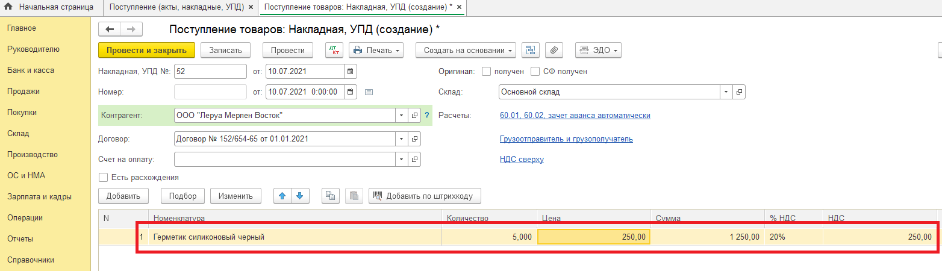
Task: Click the paperclip attached files icon
Action: click(554, 51)
